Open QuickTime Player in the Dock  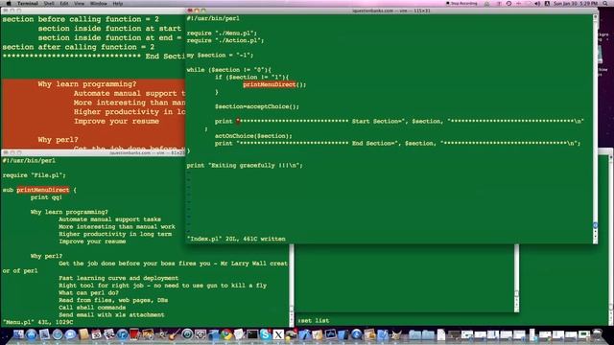(x=356, y=334)
